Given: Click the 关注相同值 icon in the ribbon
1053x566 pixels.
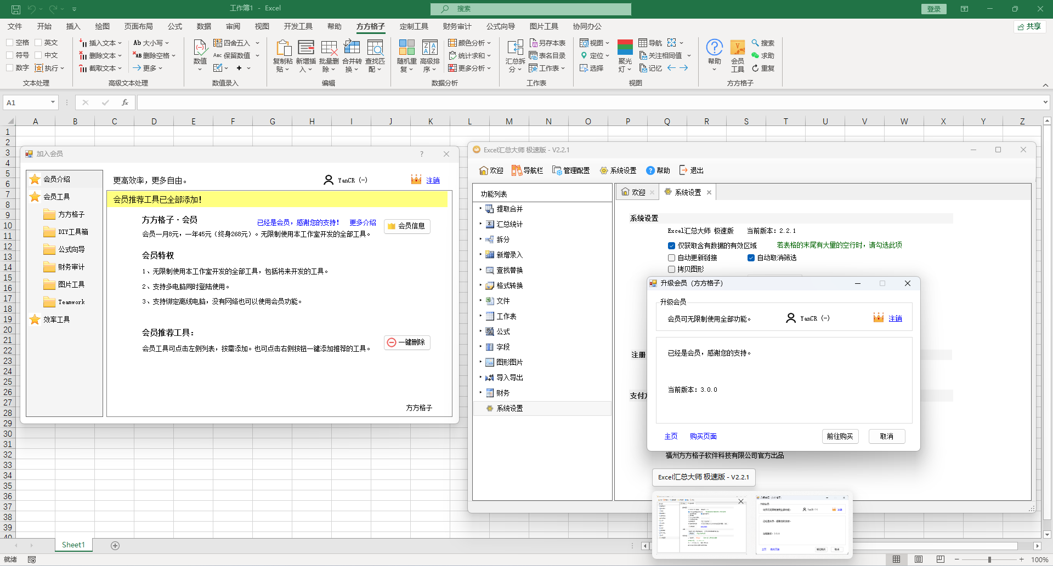Looking at the screenshot, I should 644,55.
